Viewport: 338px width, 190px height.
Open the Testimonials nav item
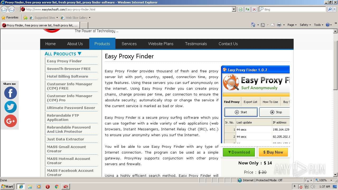coord(196,44)
